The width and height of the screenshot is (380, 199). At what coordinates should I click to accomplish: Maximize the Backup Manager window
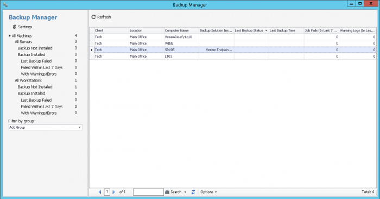point(360,4)
